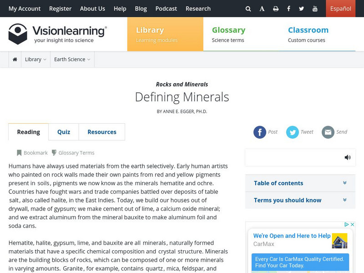The width and height of the screenshot is (364, 273).
Task: Close the ad with the X icon
Action: [x=352, y=224]
